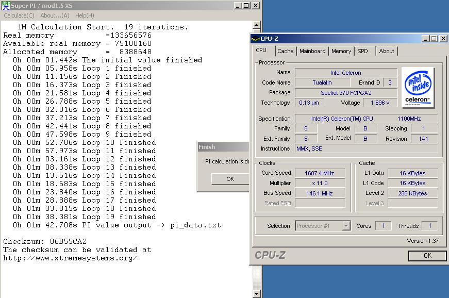Click the Socket 370 FCPGA2 package field
449x298 pixels.
pyautogui.click(x=346, y=93)
